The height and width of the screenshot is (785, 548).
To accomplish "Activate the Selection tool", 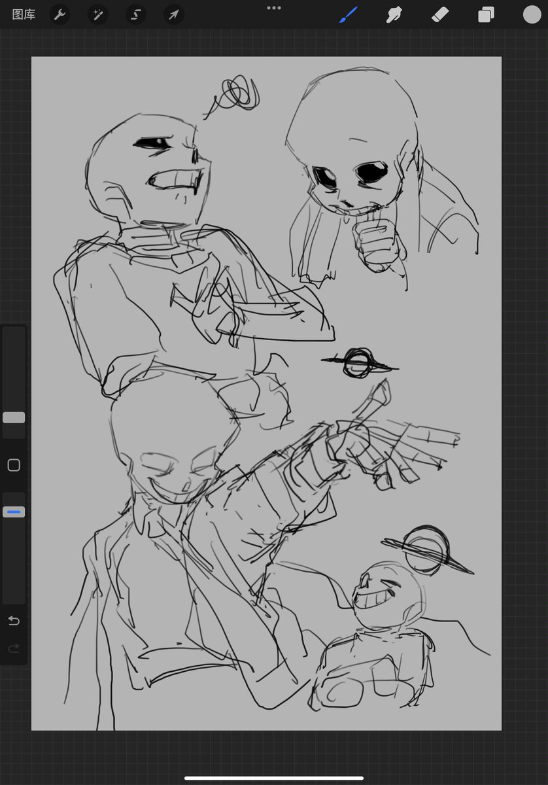I will point(135,14).
